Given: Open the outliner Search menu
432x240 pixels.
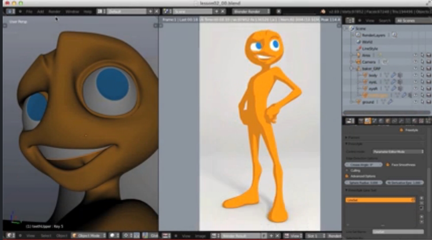Looking at the screenshot, I should tap(385, 21).
